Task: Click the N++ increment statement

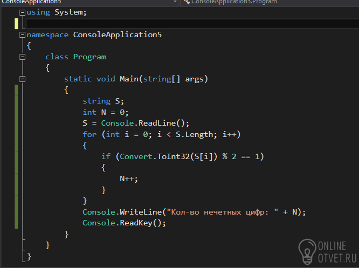Action: pos(129,178)
